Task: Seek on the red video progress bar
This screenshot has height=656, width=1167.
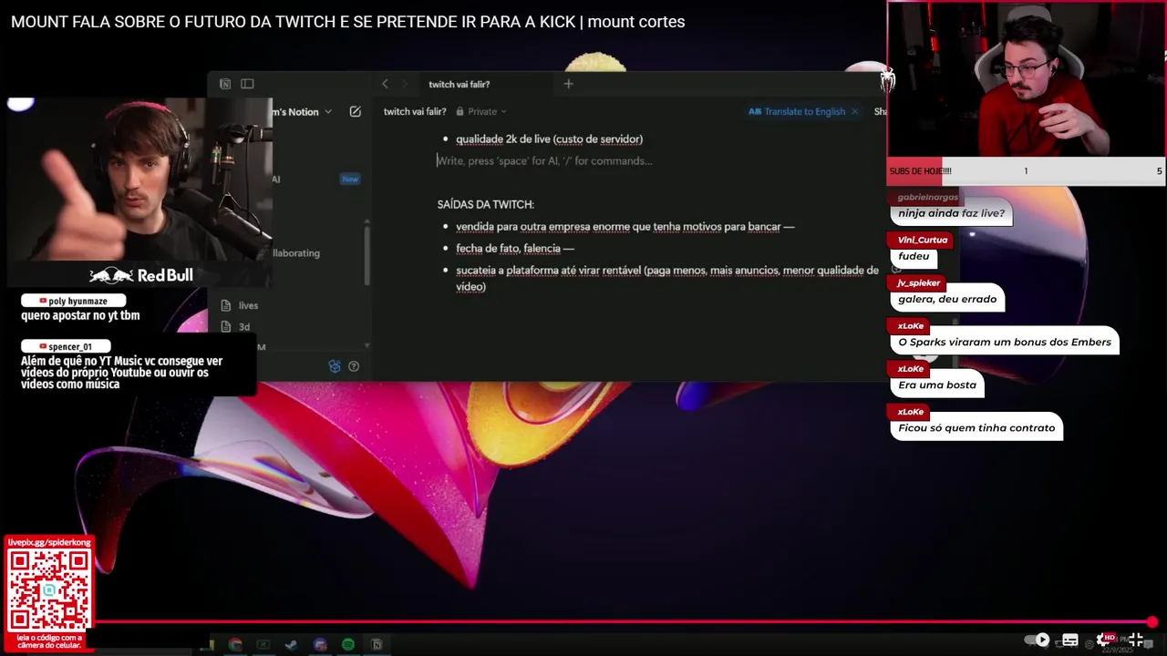Action: (x=624, y=622)
